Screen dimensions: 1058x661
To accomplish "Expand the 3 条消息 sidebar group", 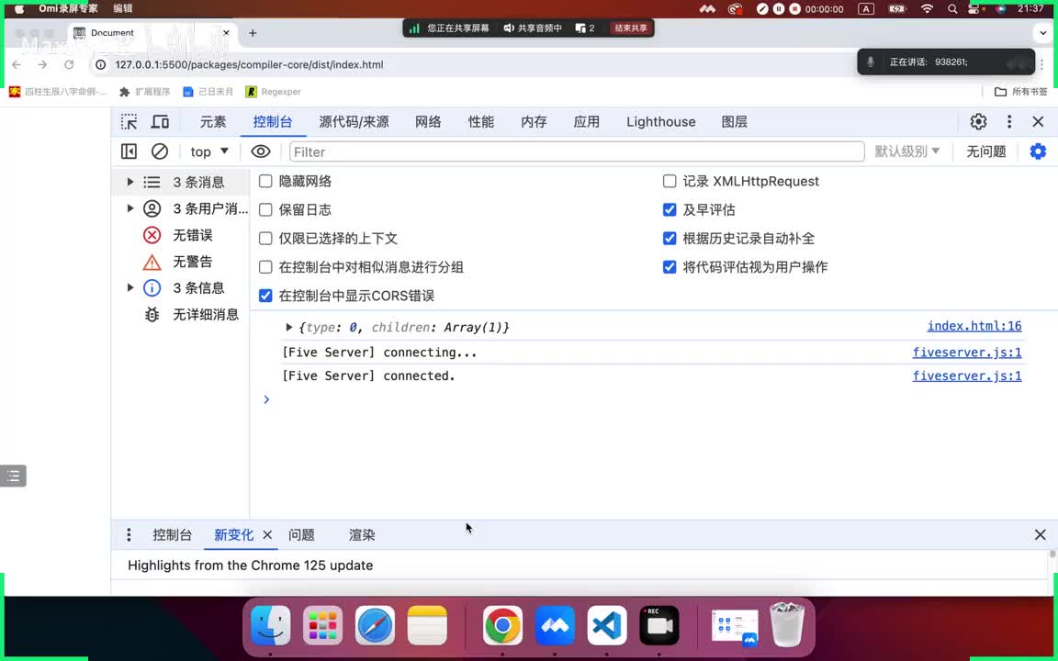I will [x=130, y=182].
